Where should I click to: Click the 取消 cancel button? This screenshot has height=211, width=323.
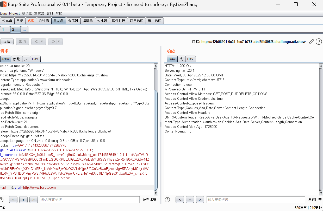tap(22, 42)
